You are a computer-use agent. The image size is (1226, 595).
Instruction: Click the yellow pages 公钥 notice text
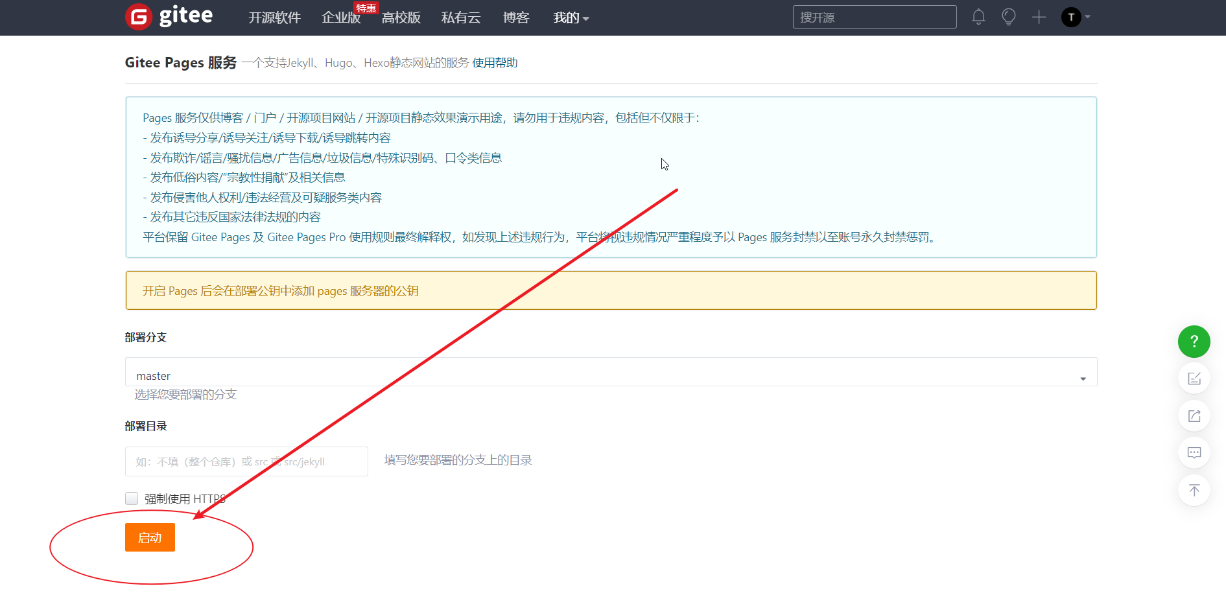tap(280, 291)
